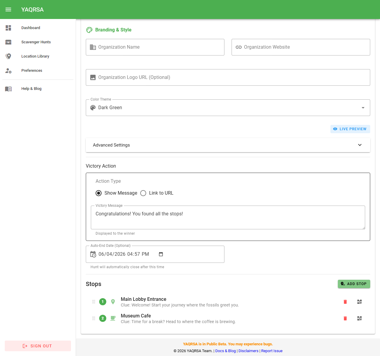Grab the drag handle for Main Lobby Entrance
Viewport: 380px width, 356px height.
94,302
